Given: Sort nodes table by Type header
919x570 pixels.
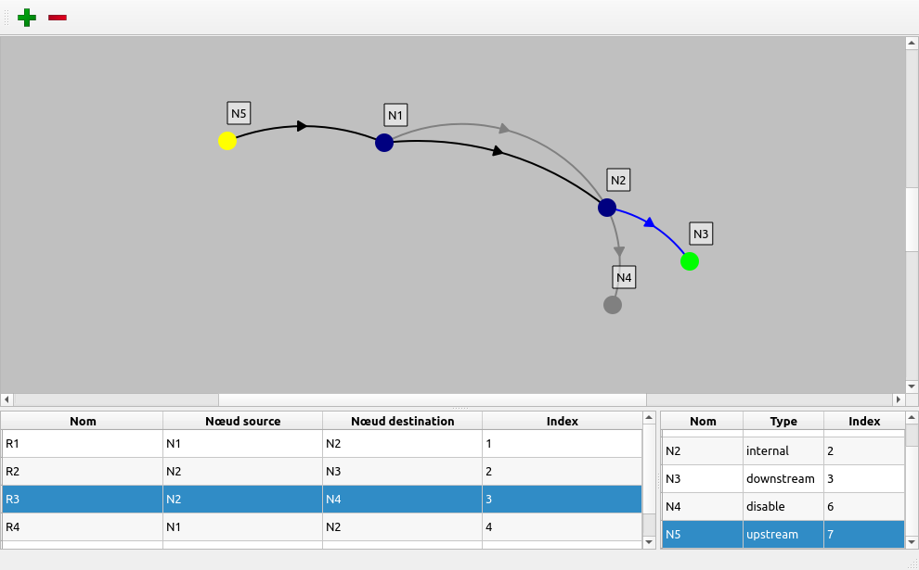Looking at the screenshot, I should click(x=783, y=421).
